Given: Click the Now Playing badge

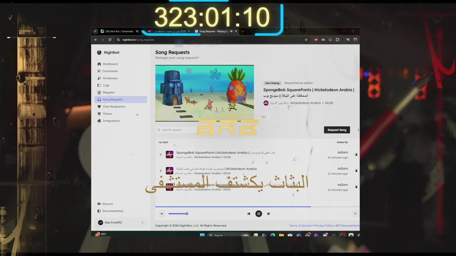Looking at the screenshot, I should point(272,83).
